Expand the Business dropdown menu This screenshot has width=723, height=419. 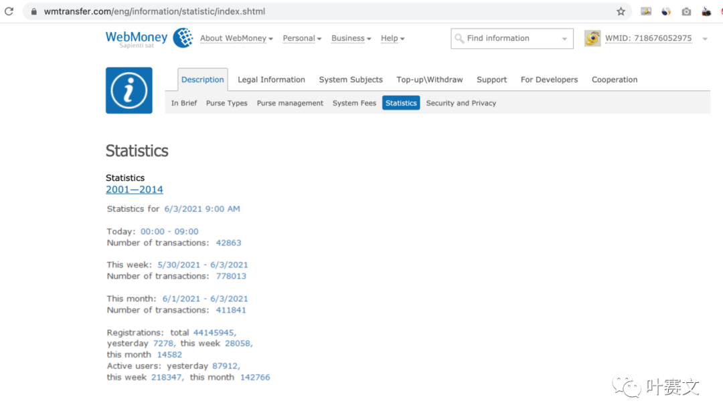tap(351, 39)
